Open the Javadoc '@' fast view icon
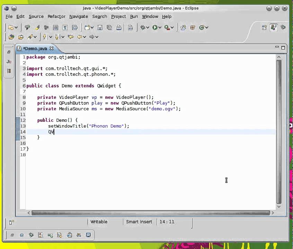293x249 pixels. [22, 235]
